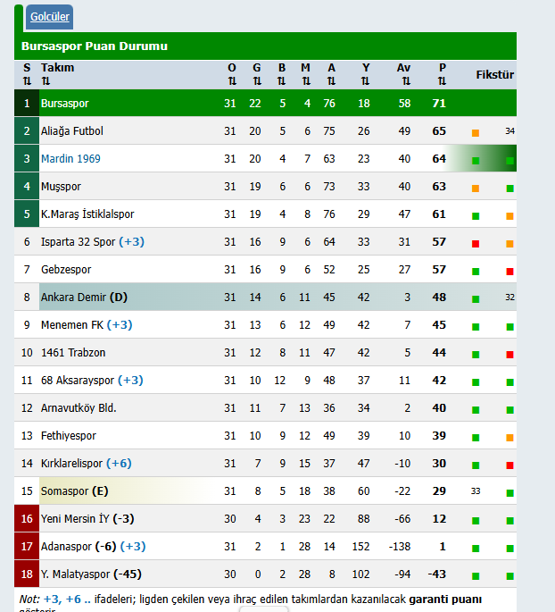Click fixture number 34 in Aliağa Futbol row

coord(509,131)
